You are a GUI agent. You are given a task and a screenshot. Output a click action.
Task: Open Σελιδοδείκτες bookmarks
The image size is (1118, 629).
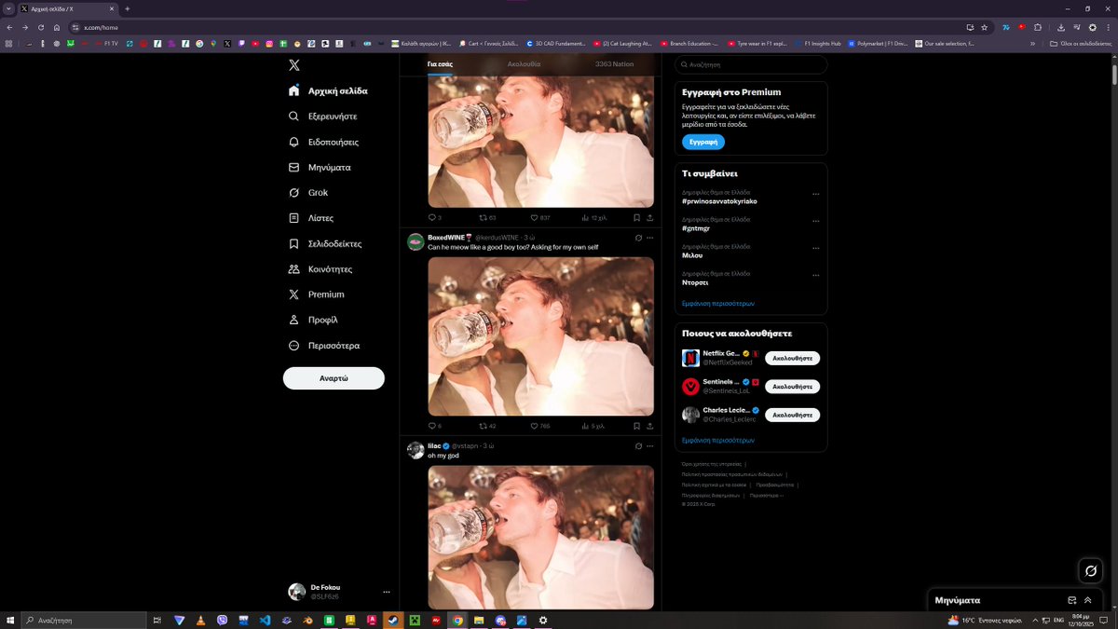325,243
